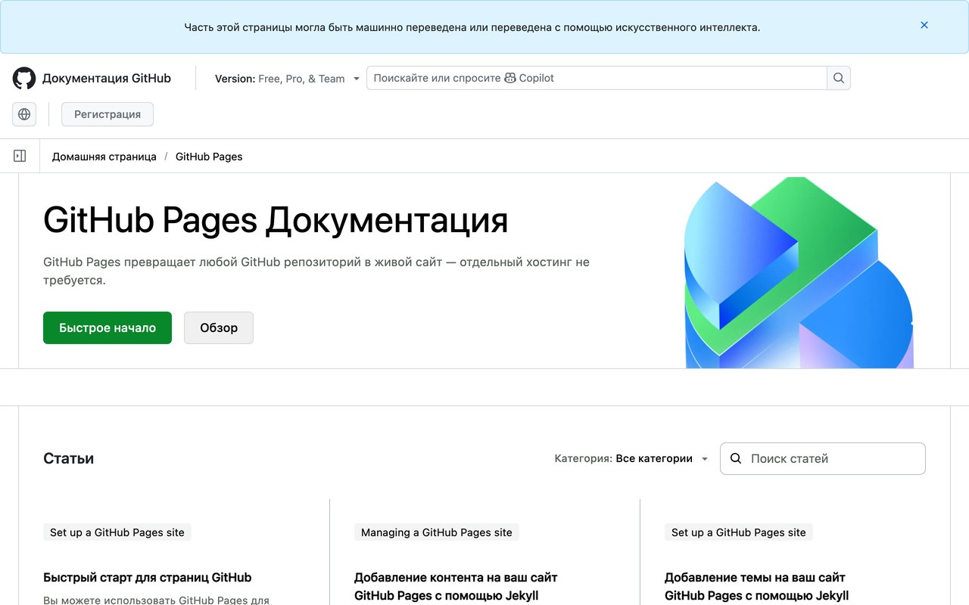Screen dimensions: 969x605
Task: Click the GitHub Pages превращает любой description text
Action: 316,271
